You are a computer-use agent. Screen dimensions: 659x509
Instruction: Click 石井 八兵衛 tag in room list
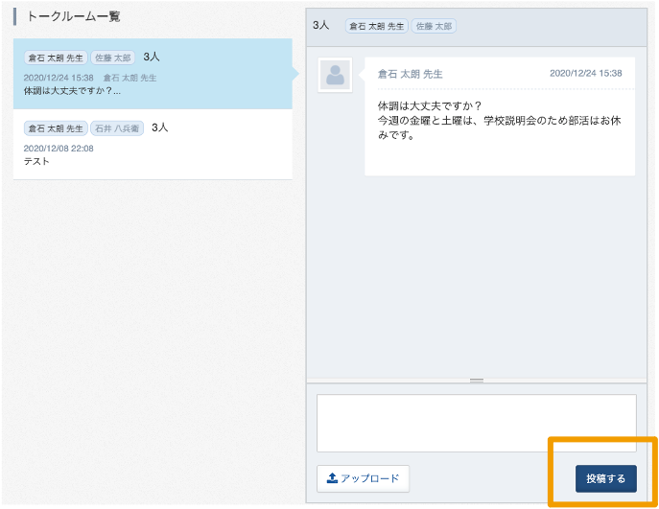coord(117,128)
